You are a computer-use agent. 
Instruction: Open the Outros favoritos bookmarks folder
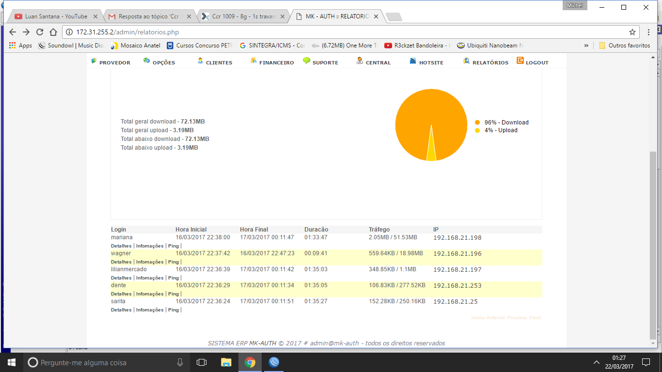pyautogui.click(x=625, y=46)
